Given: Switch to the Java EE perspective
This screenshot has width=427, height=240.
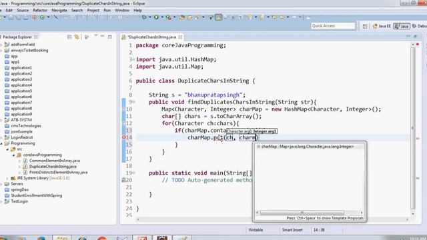Looking at the screenshot, I should coord(382,26).
